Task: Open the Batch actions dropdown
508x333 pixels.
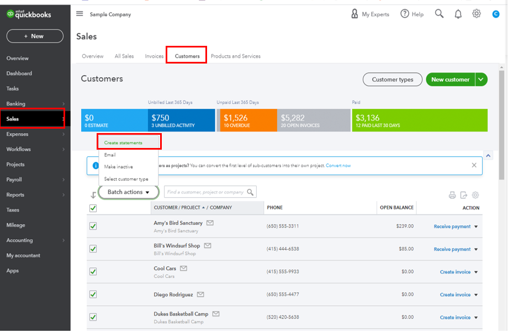Action: 128,192
